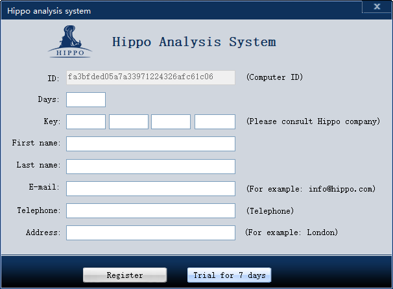Click the second Key segment field
393x289 pixels.
pyautogui.click(x=128, y=121)
